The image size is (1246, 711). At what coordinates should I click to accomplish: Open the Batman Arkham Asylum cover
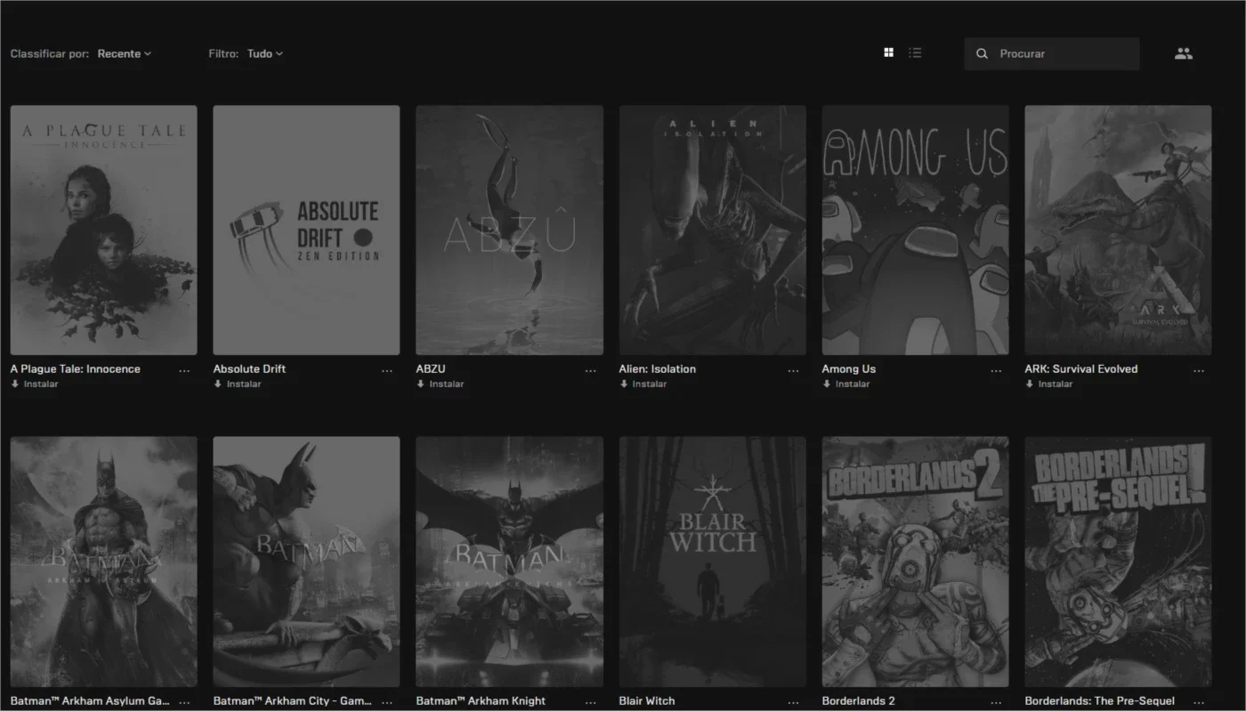tap(104, 562)
